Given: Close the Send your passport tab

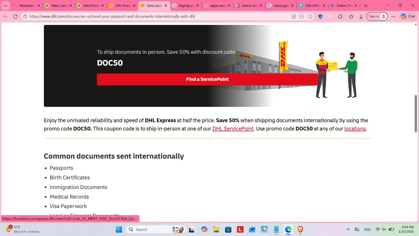Looking at the screenshot, I should click(x=166, y=6).
